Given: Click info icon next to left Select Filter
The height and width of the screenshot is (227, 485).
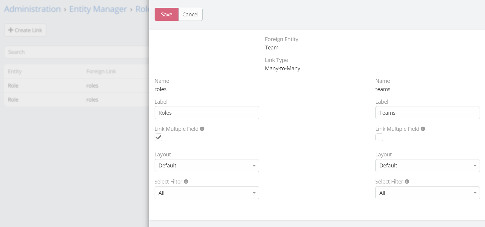Looking at the screenshot, I should tap(186, 182).
